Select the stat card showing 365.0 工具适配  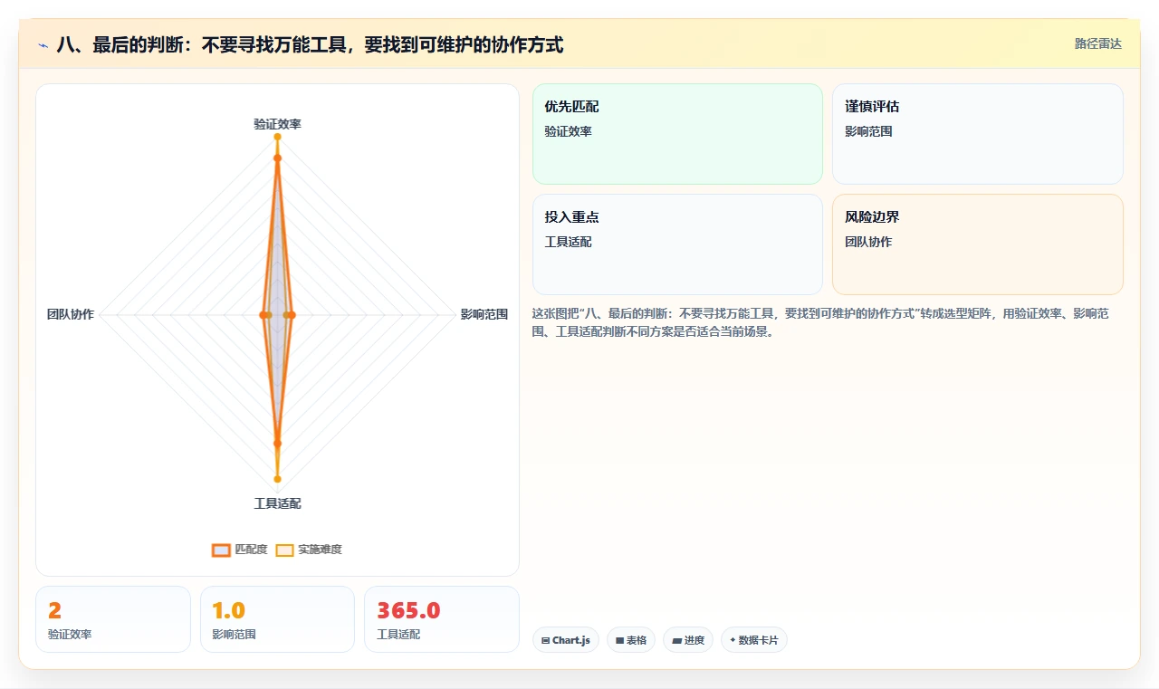442,619
